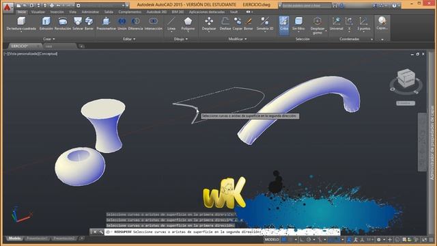
Task: Select the Revolución tool
Action: (x=63, y=23)
